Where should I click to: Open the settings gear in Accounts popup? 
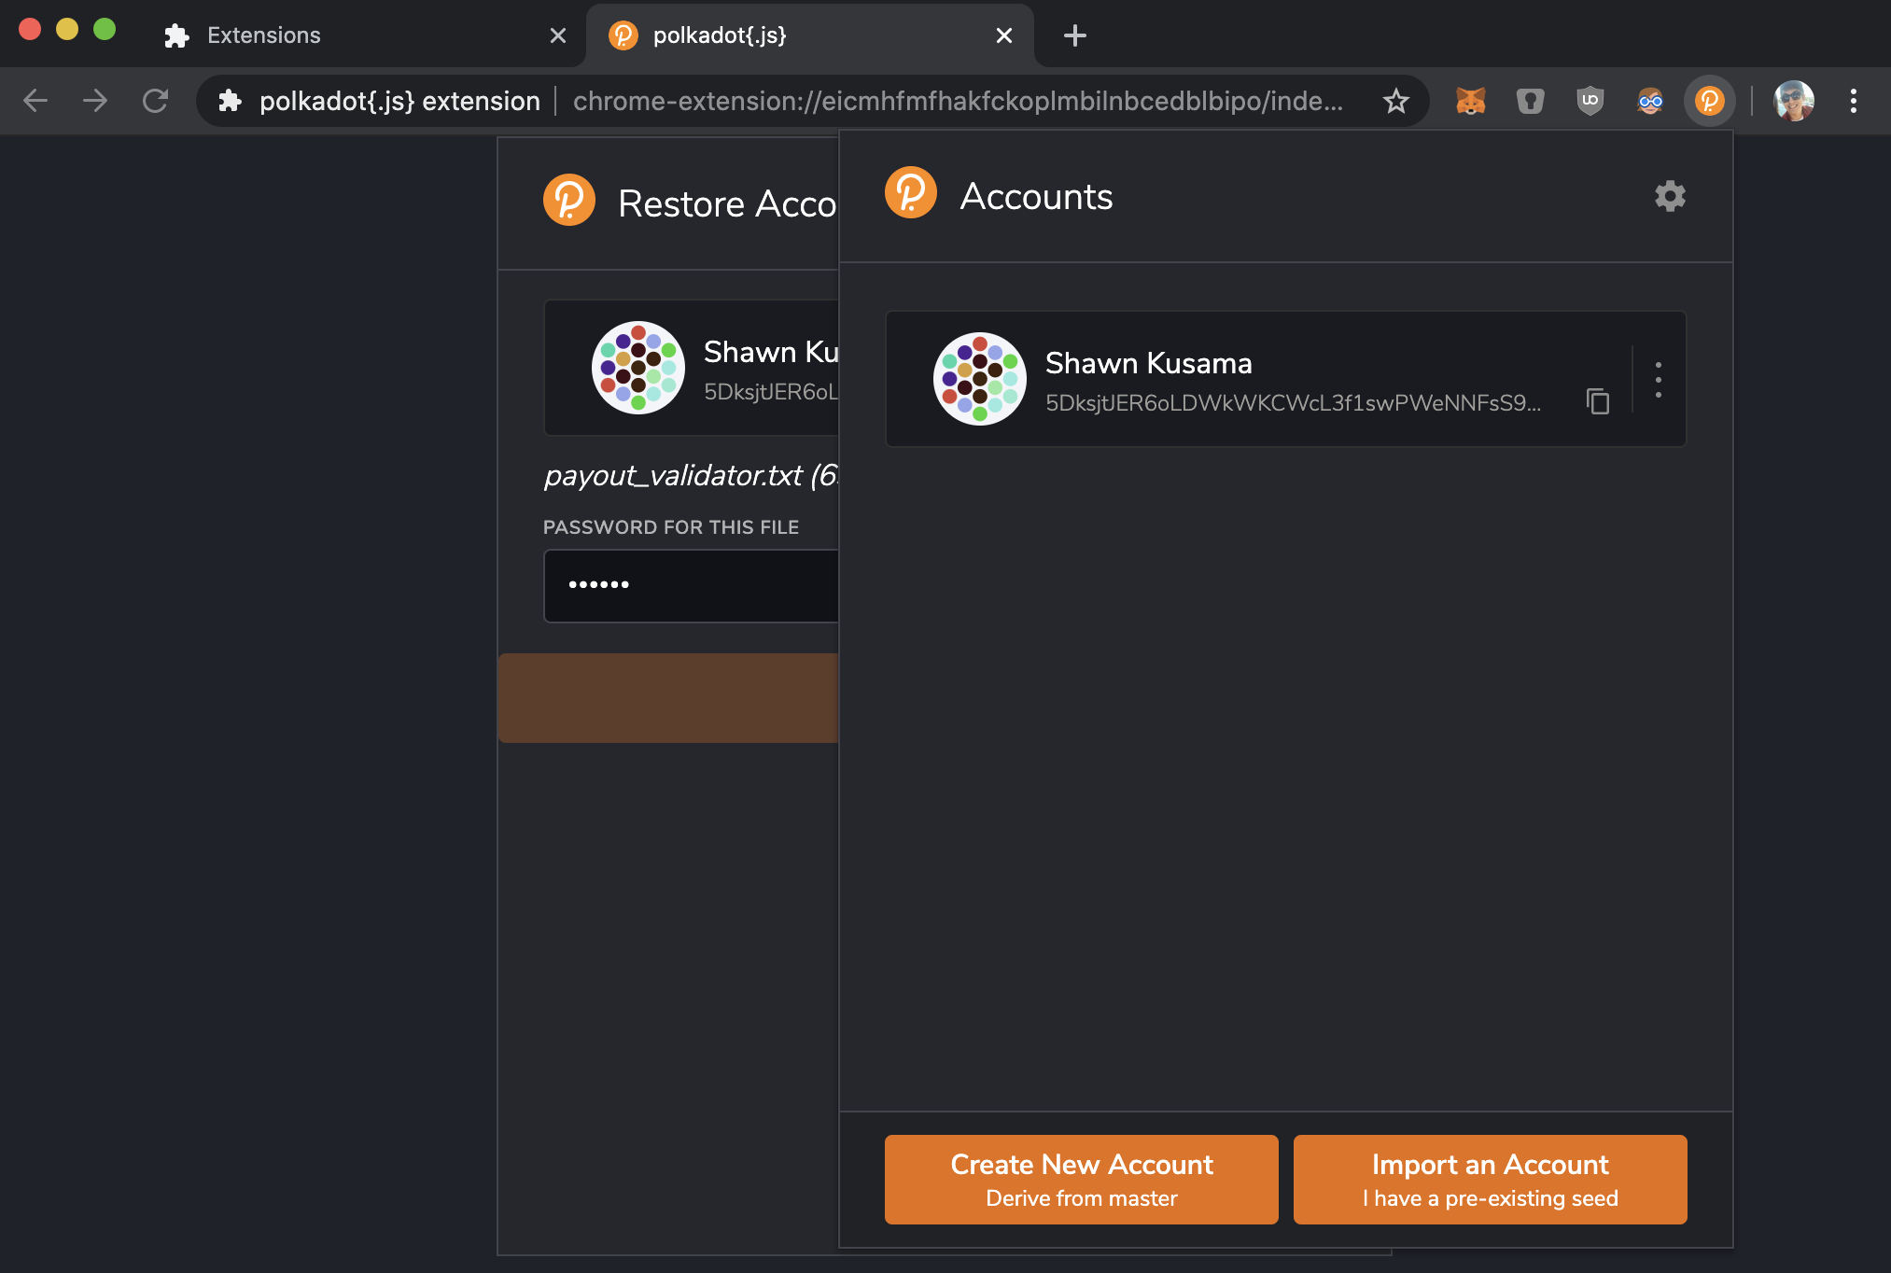coord(1670,196)
